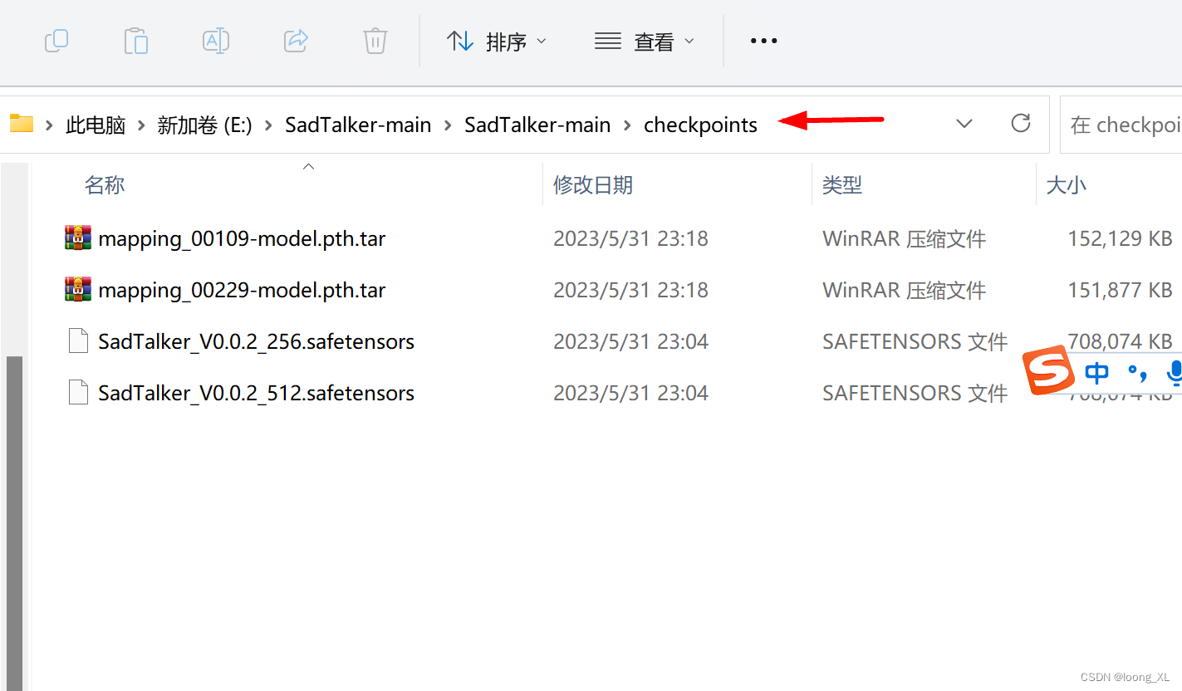
Task: Click WinRAR icon of mapping_00109 file
Action: (78, 238)
